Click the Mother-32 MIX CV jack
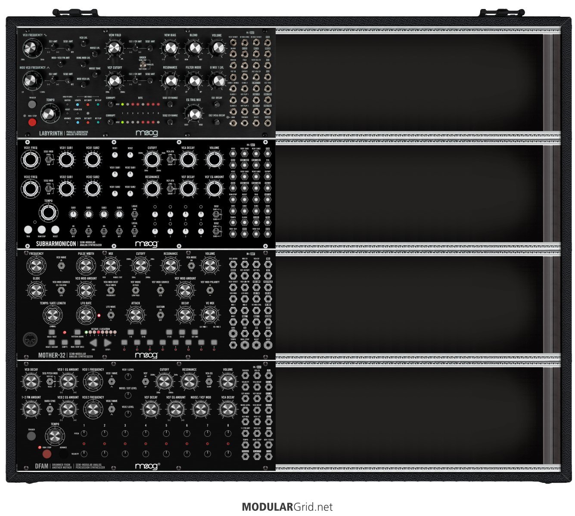 (245, 264)
